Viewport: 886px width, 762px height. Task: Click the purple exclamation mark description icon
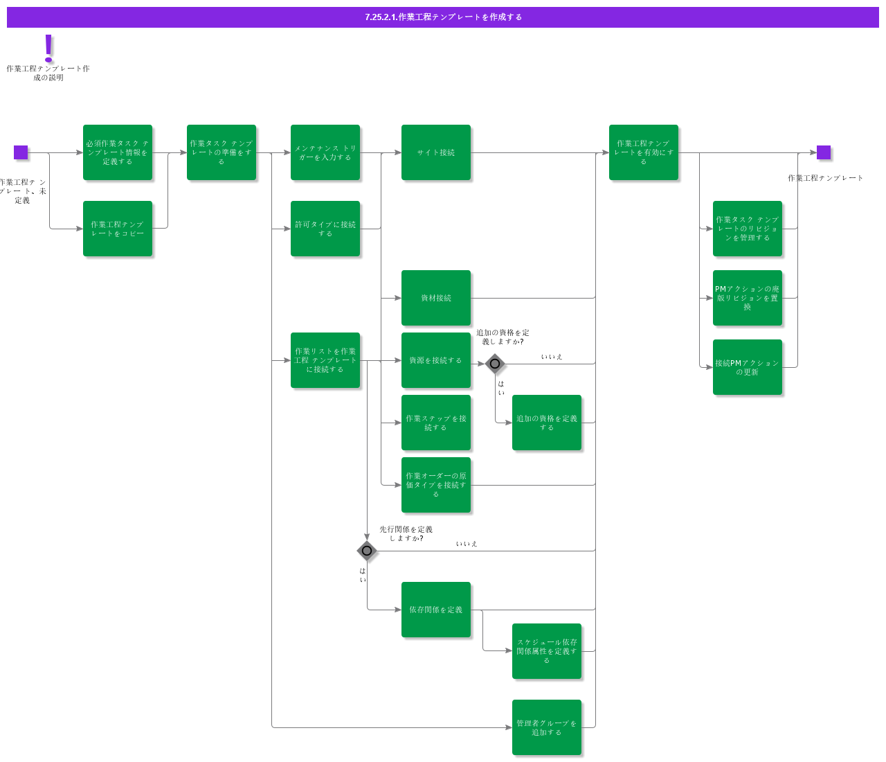(48, 48)
